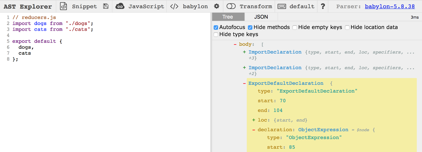
Task: Switch to the JSON tab
Action: click(x=261, y=17)
